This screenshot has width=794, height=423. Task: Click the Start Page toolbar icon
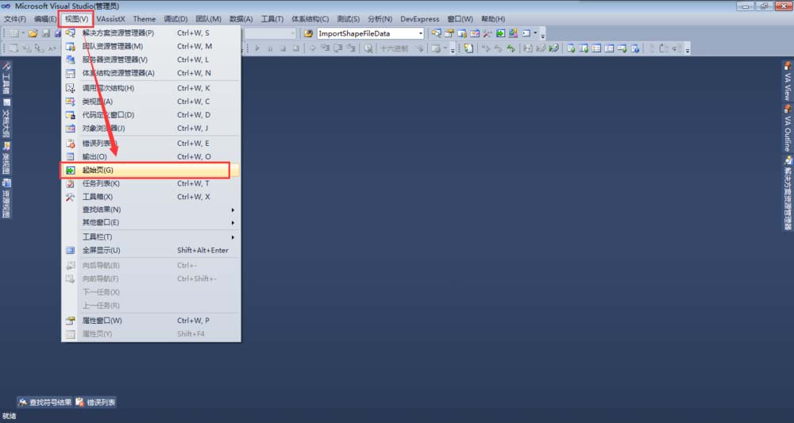500,34
